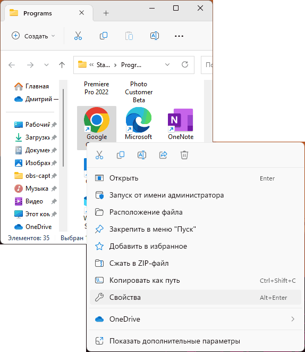The height and width of the screenshot is (352, 305).
Task: Select the Premiere Pro 2022 item label
Action: (x=97, y=88)
